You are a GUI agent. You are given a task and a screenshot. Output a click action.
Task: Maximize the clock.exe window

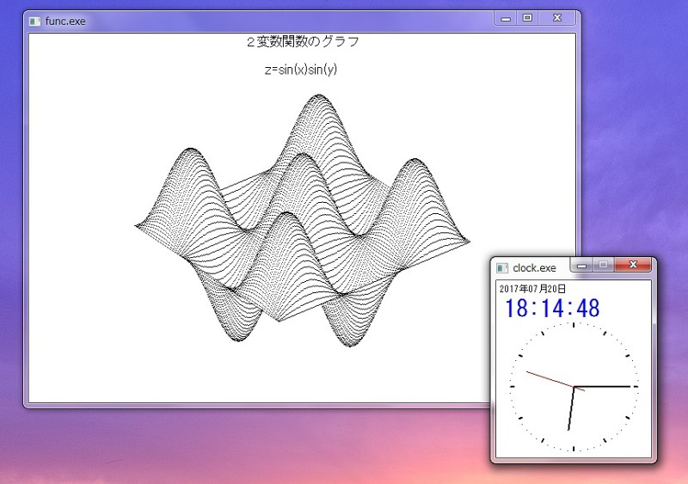(604, 265)
